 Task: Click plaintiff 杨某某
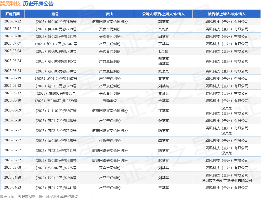(163, 64)
